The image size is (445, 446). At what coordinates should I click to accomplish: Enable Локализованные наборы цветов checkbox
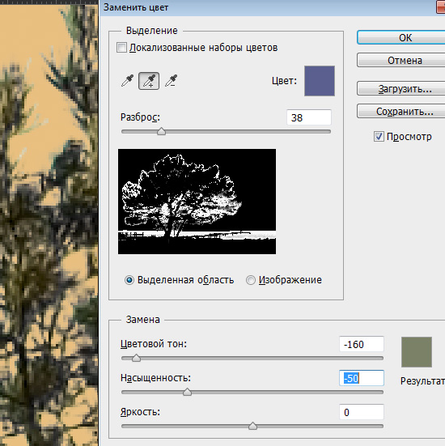(x=121, y=48)
